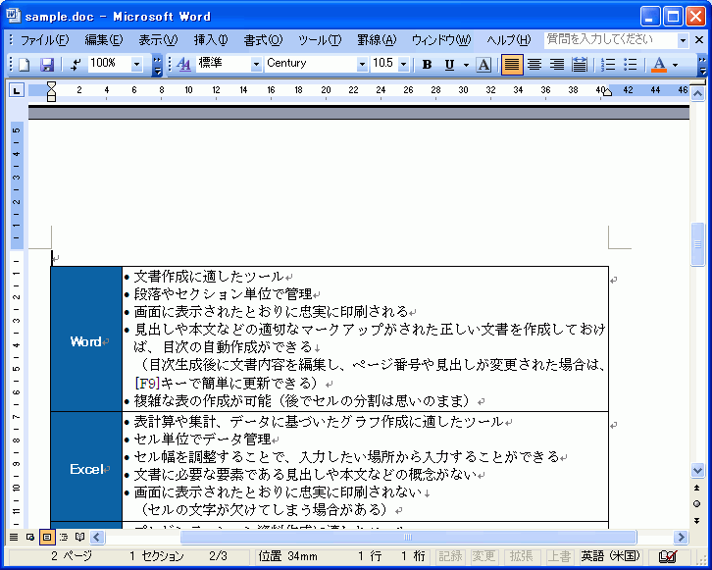Toggle underline formatting
The height and width of the screenshot is (570, 712).
(x=449, y=65)
